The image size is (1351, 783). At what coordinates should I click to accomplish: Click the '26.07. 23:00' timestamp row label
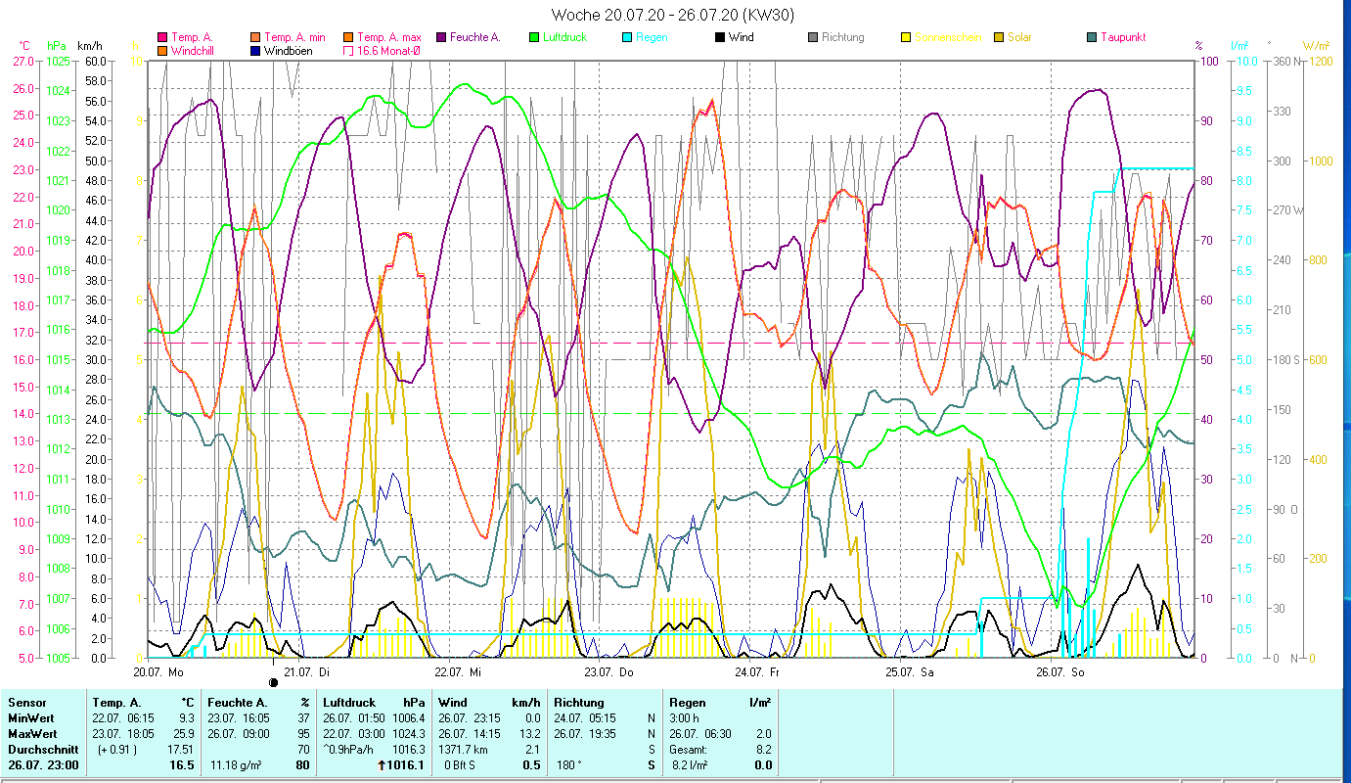[x=43, y=765]
